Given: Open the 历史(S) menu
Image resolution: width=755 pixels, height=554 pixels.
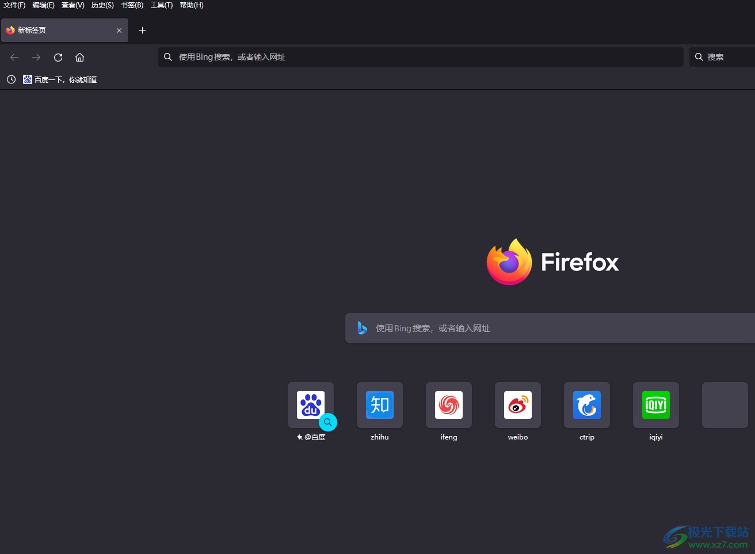Looking at the screenshot, I should [102, 5].
